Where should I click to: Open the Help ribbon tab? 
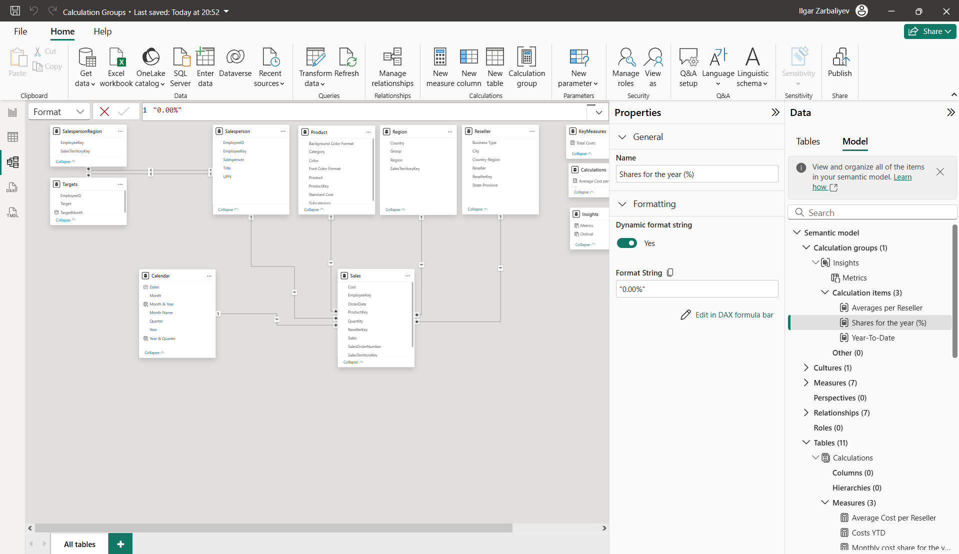point(102,31)
